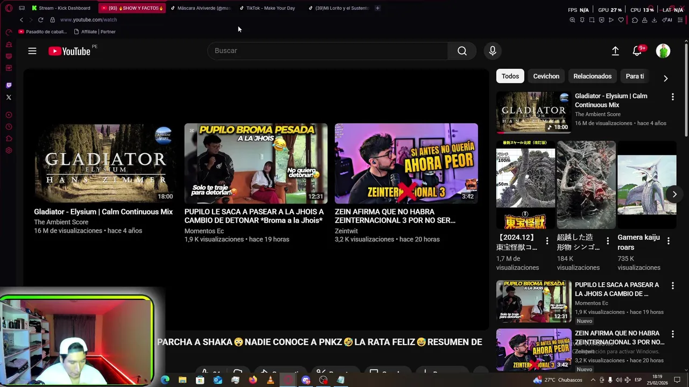Open the Opera sidebar player icon
Image resolution: width=689 pixels, height=387 pixels.
click(x=9, y=115)
